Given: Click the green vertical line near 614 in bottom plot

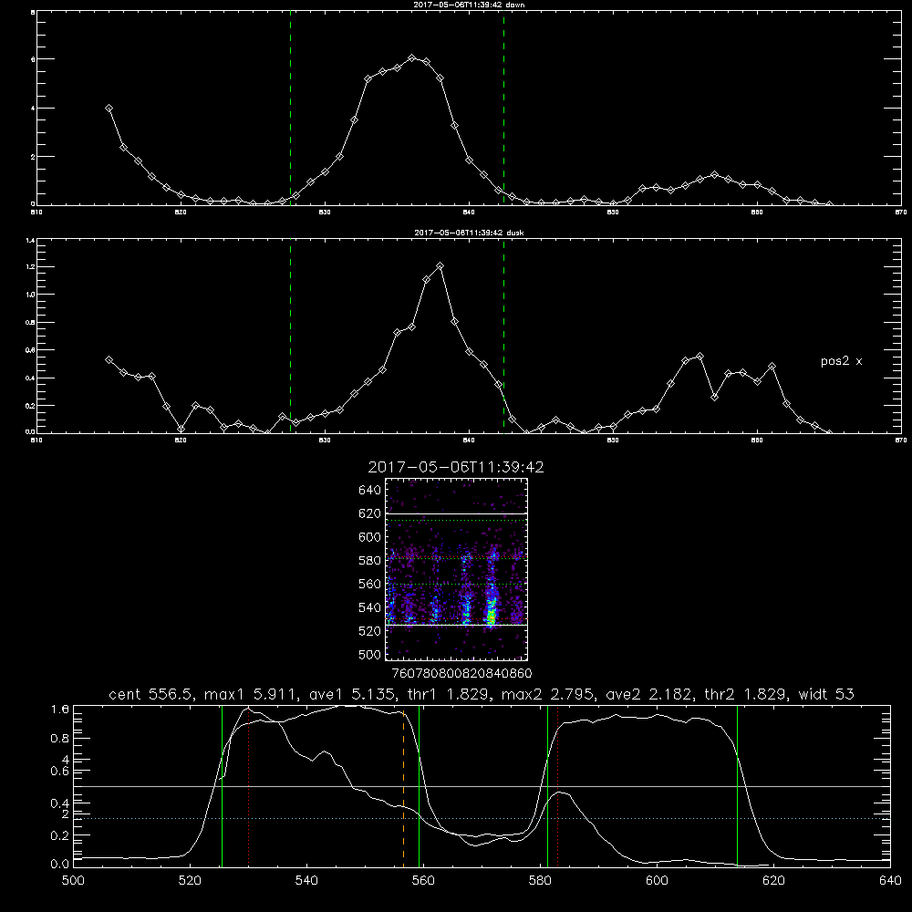Looking at the screenshot, I should [737, 786].
